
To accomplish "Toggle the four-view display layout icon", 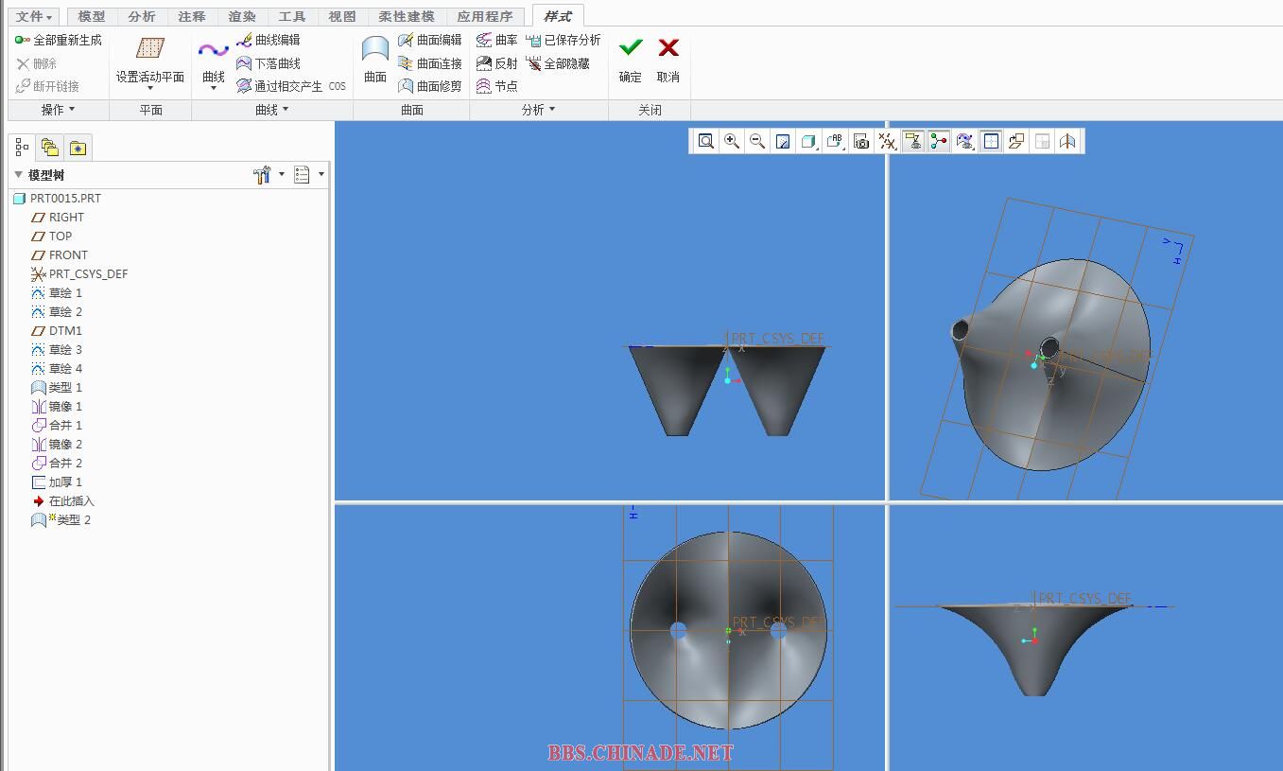I will tap(991, 141).
